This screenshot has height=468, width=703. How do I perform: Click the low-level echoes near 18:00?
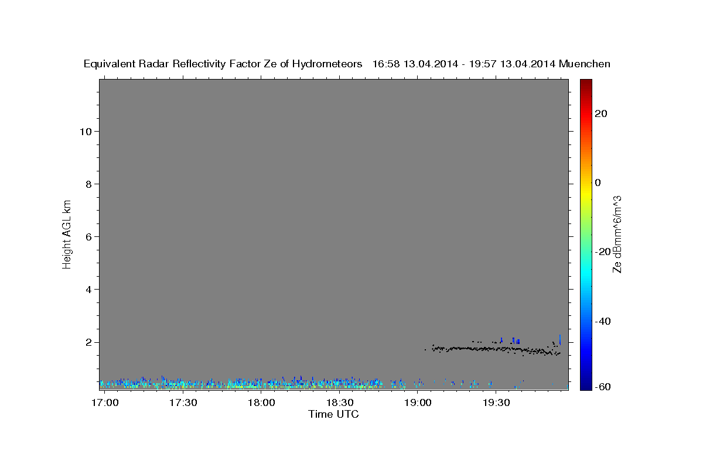tap(261, 384)
